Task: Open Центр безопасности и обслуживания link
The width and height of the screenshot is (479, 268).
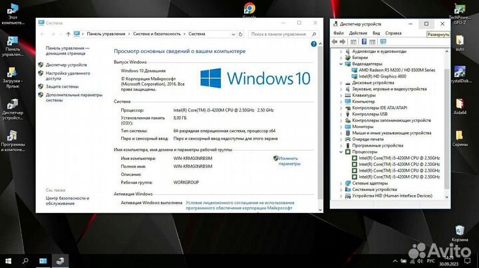Action: (67, 201)
